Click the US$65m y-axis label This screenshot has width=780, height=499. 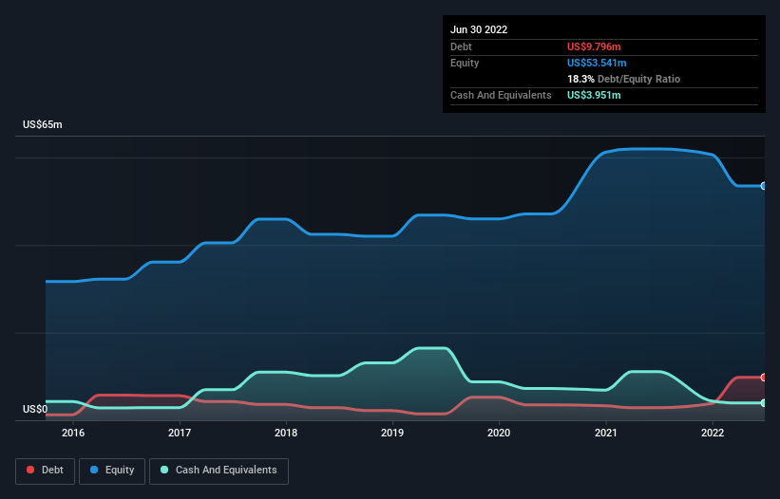(x=43, y=124)
